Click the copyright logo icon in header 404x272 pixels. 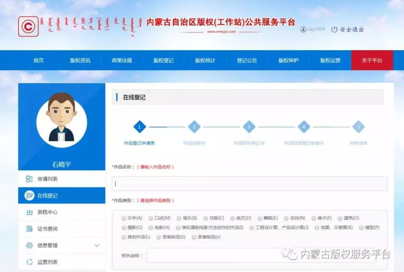click(28, 26)
